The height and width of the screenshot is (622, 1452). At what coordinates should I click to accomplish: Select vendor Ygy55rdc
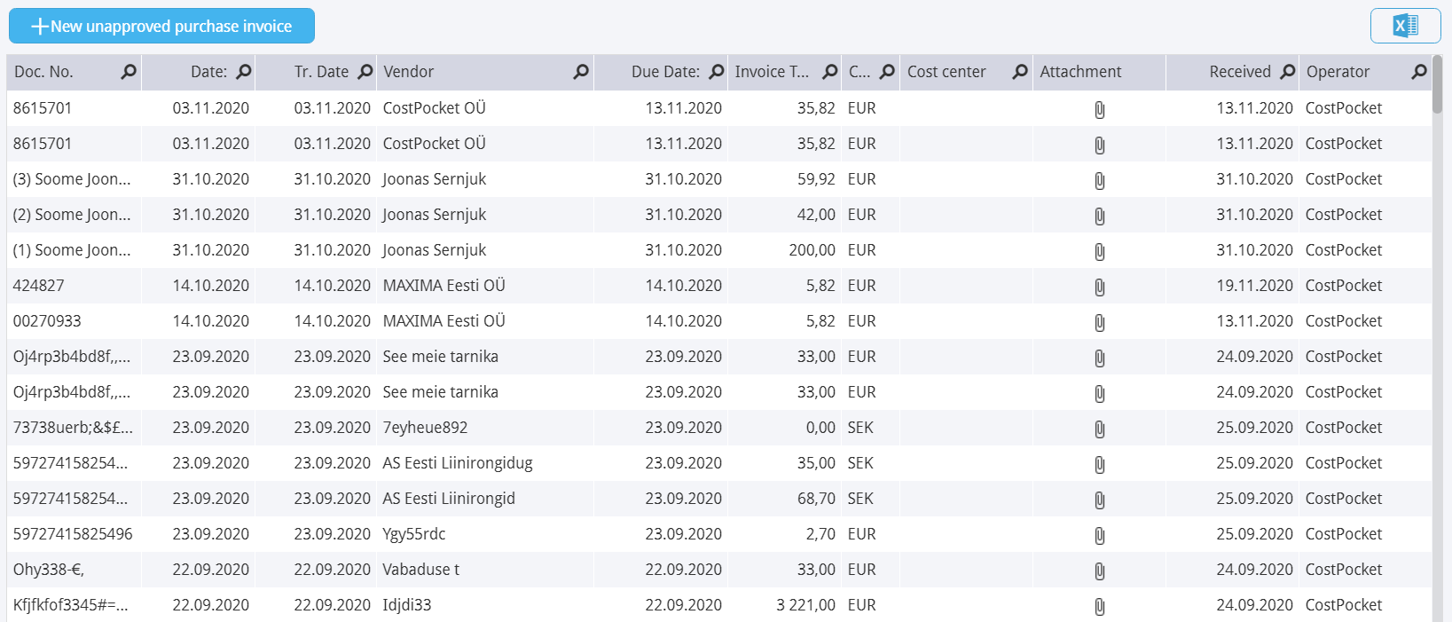414,534
